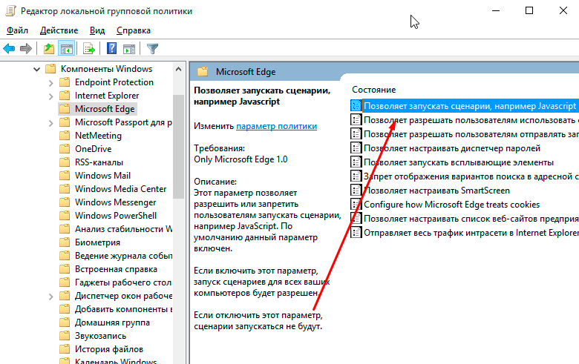
Task: Select the Встроенная справка folder
Action: click(x=116, y=269)
